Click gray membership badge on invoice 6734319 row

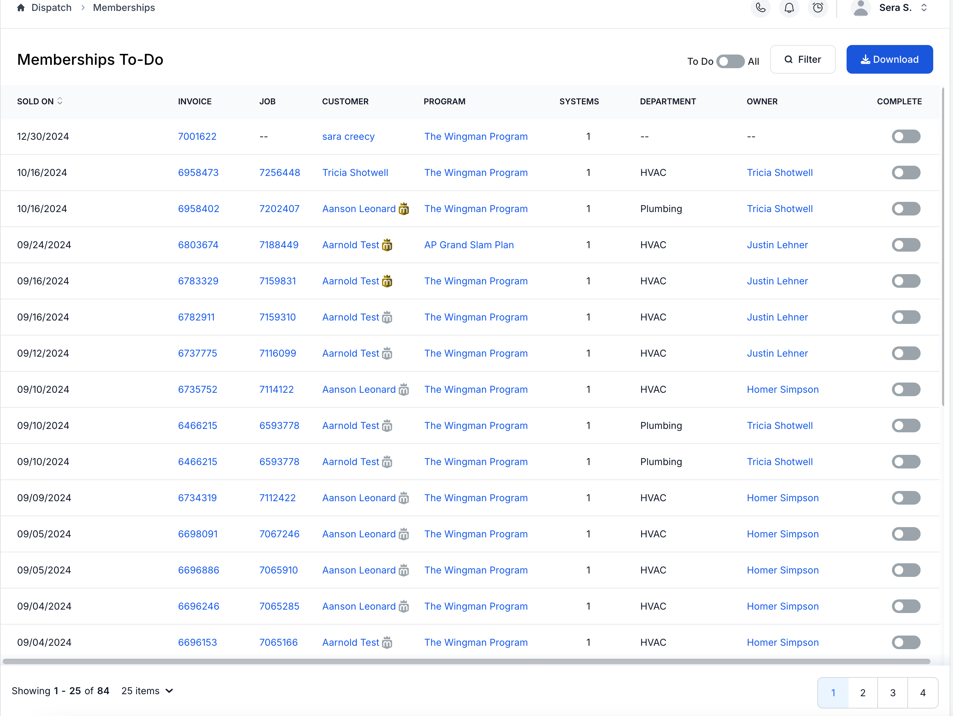point(404,498)
